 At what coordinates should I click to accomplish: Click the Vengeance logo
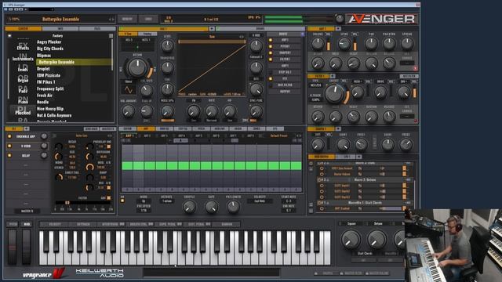44,273
